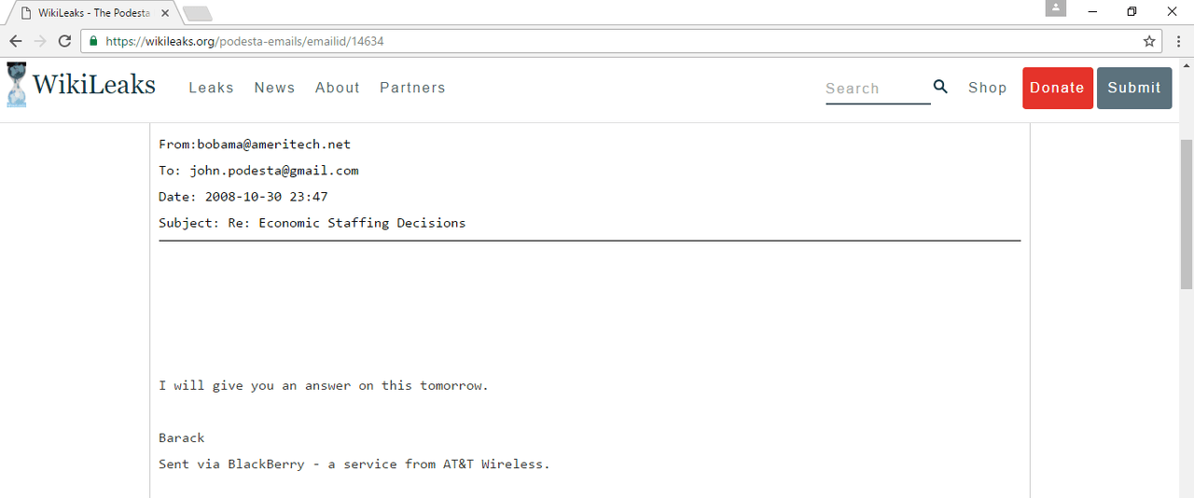Select the WikiLeaks Podesta browser tab

(89, 13)
